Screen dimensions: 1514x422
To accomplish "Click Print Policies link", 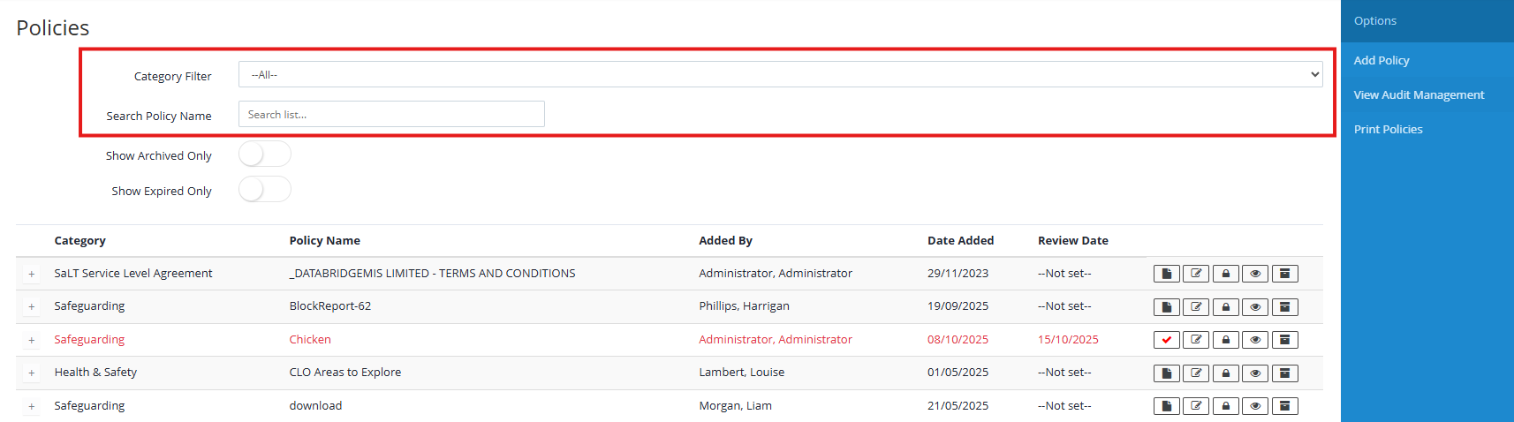I will 1388,129.
